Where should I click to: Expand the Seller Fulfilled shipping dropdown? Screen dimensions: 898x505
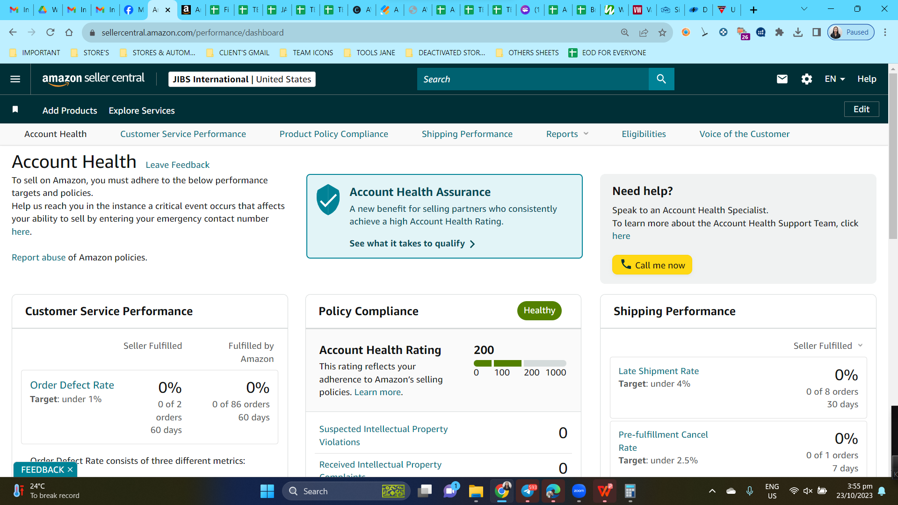(x=828, y=346)
